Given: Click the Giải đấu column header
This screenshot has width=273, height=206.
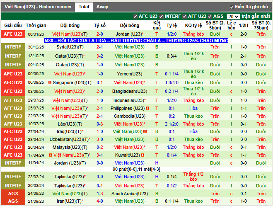Looking at the screenshot, I should [x=13, y=25].
